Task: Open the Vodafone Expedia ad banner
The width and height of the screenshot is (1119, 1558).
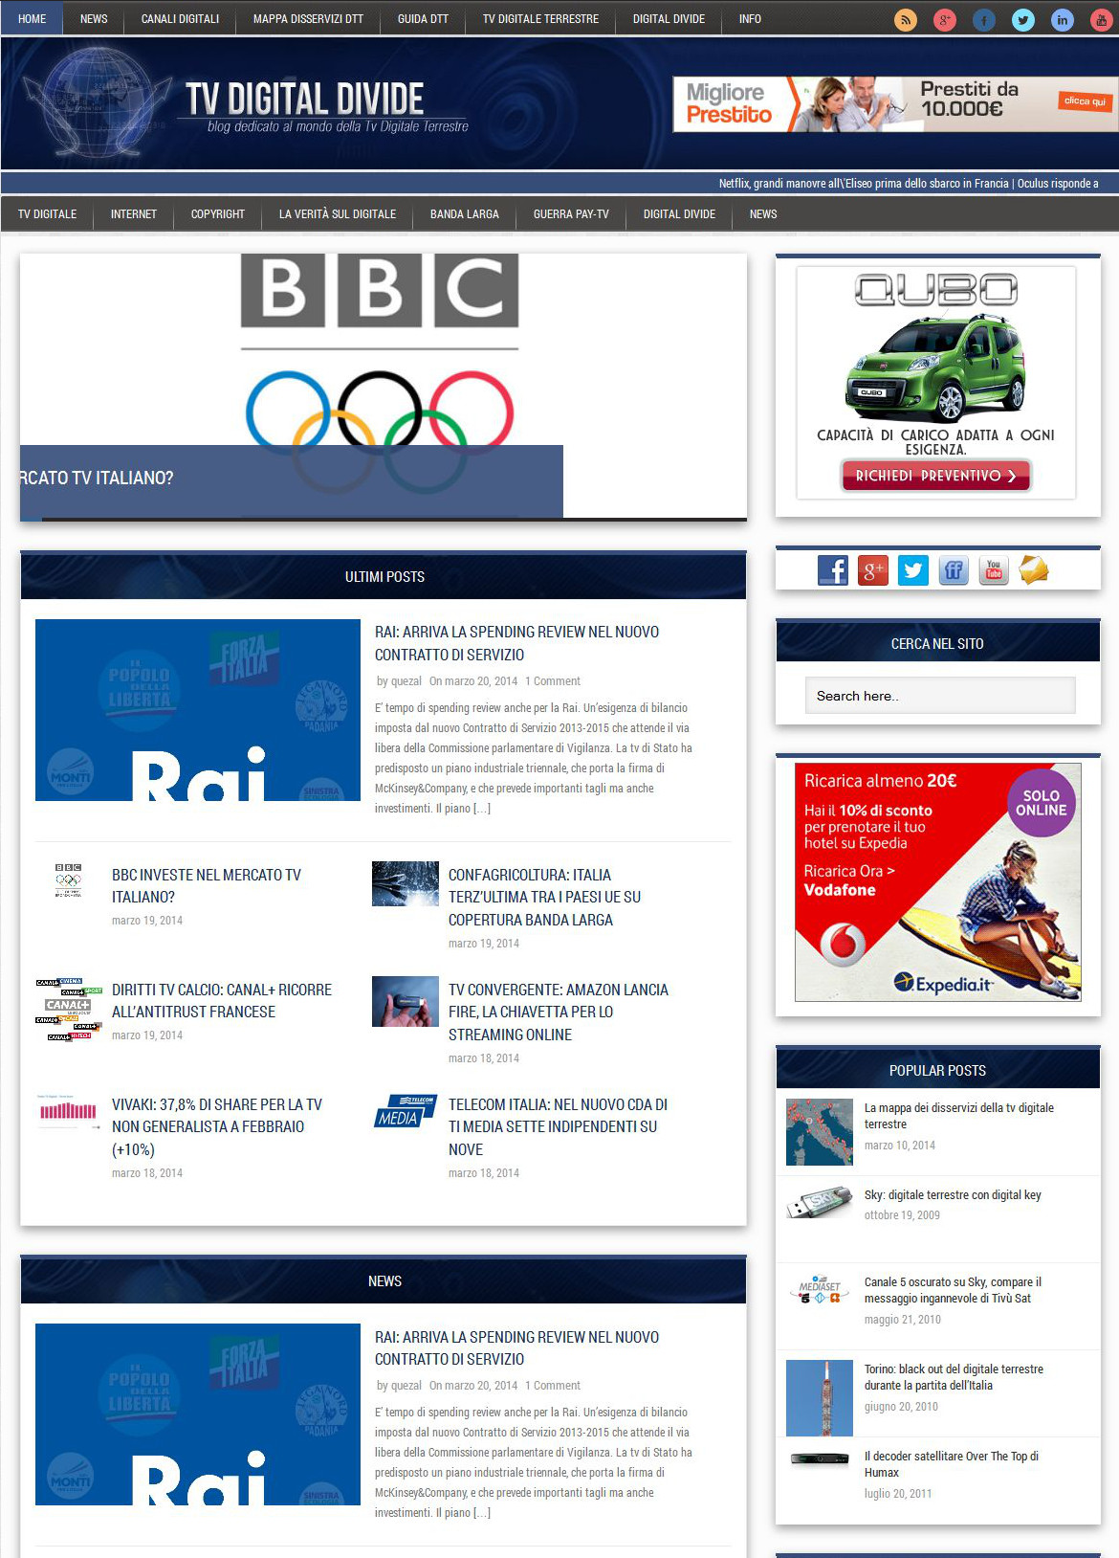Action: [x=938, y=881]
